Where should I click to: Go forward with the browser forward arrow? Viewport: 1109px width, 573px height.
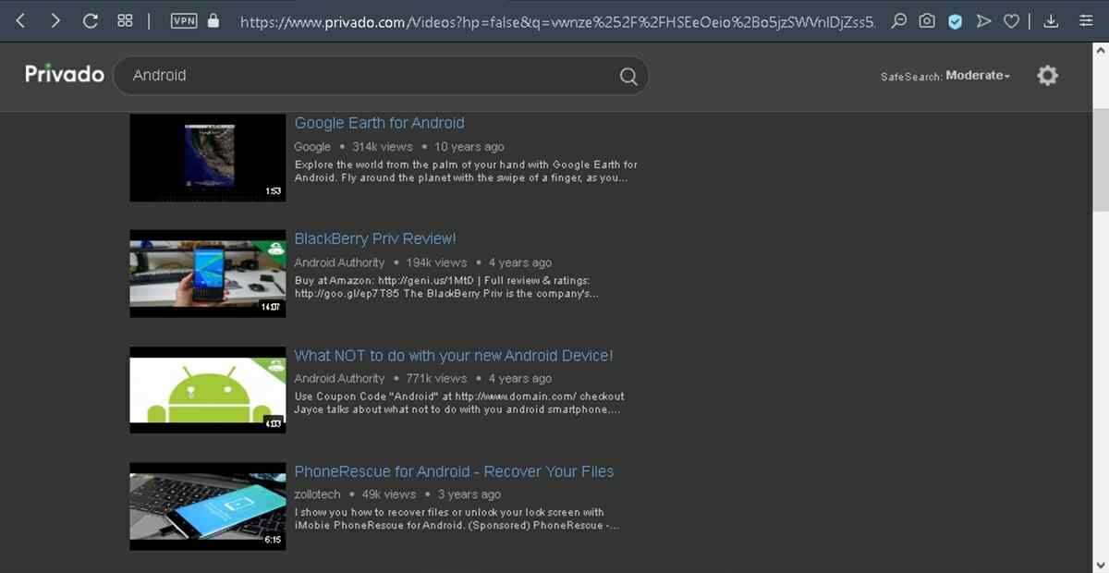[x=55, y=20]
